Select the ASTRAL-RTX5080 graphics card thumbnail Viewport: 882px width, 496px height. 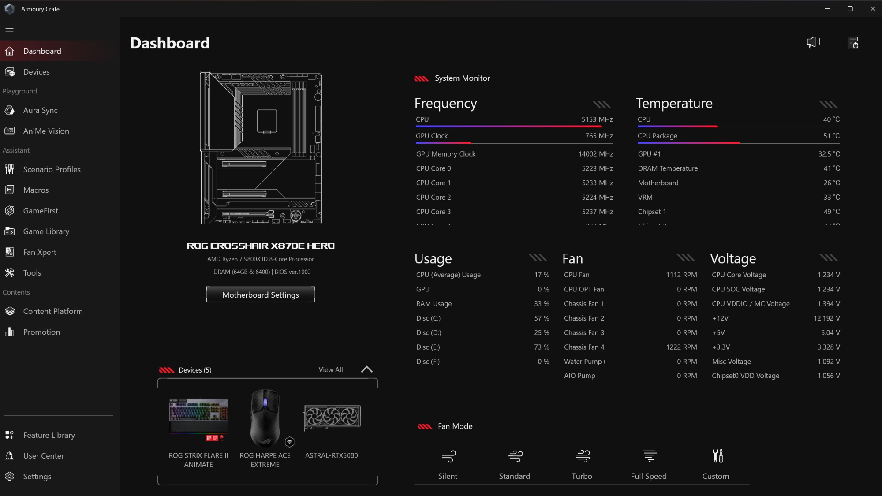332,417
